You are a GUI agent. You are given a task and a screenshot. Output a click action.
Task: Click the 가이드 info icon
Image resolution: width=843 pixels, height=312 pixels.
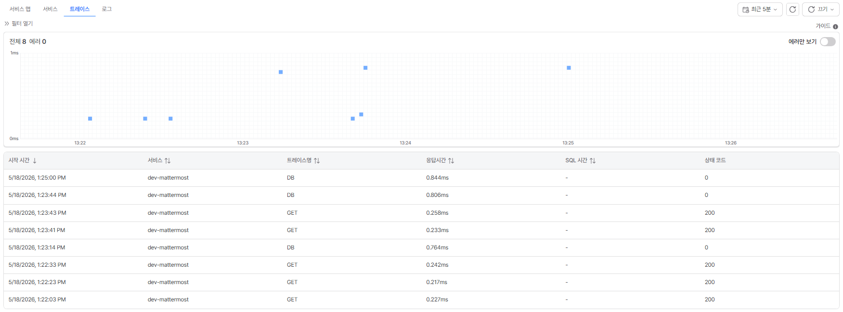pyautogui.click(x=835, y=26)
